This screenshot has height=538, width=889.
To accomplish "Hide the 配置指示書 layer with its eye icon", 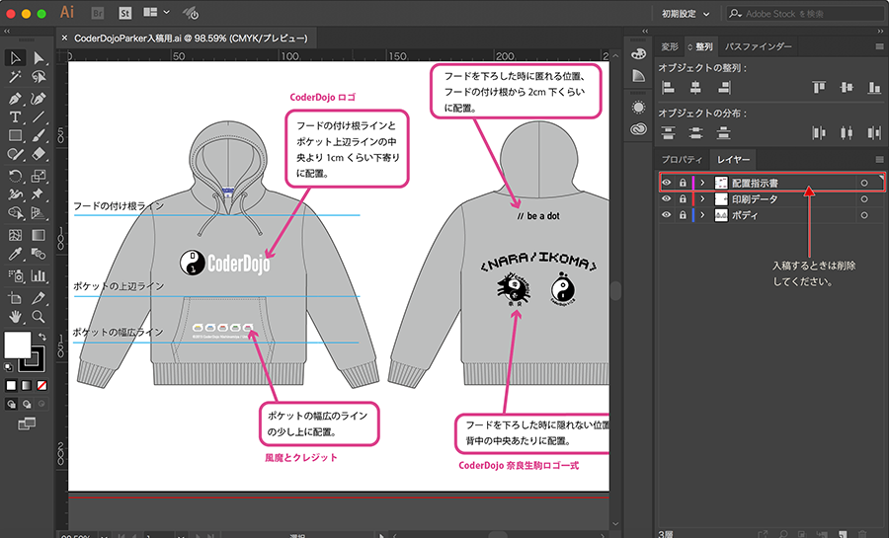I will (666, 183).
